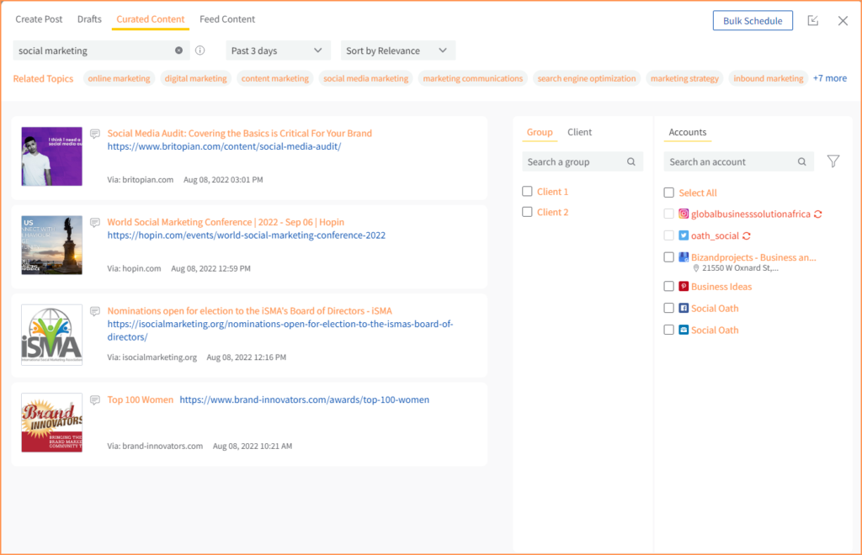Viewport: 862px width, 555px height.
Task: Click the purple Social Media Audit thumbnail
Action: click(51, 156)
